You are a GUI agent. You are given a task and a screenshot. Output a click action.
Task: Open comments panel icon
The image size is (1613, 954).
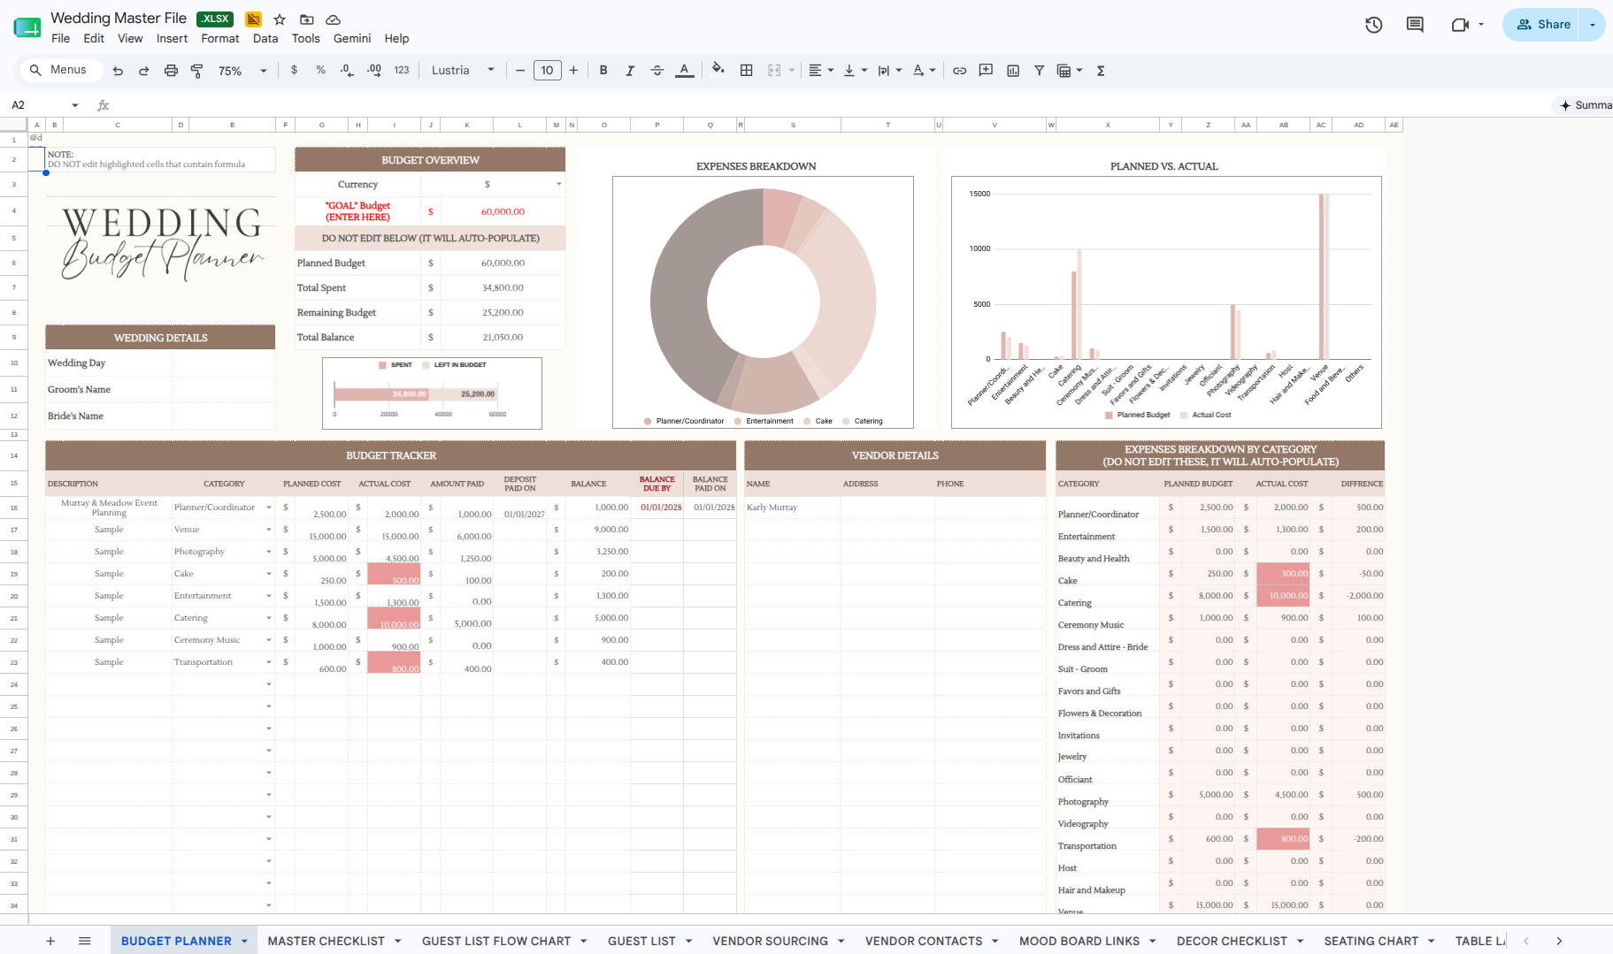tap(1415, 25)
